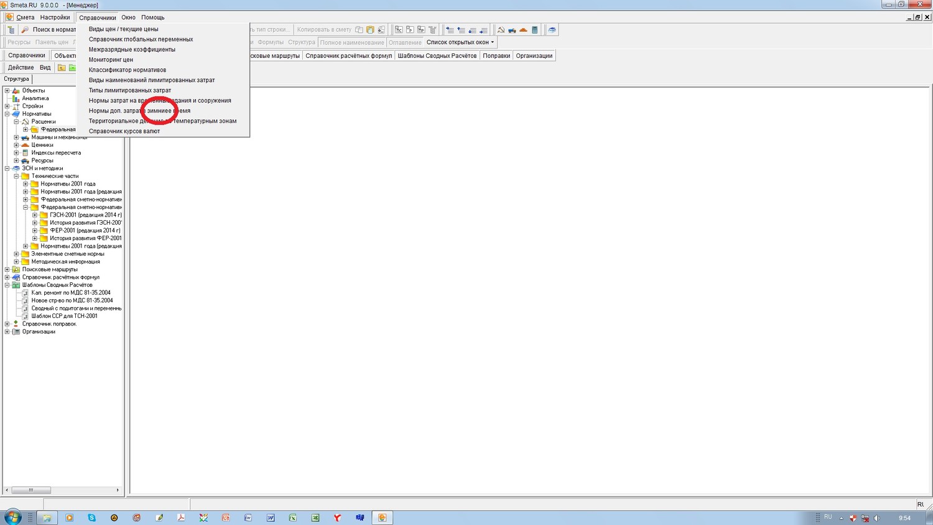Open the Windows Explorer taskbar icon
Image resolution: width=933 pixels, height=525 pixels.
(47, 518)
